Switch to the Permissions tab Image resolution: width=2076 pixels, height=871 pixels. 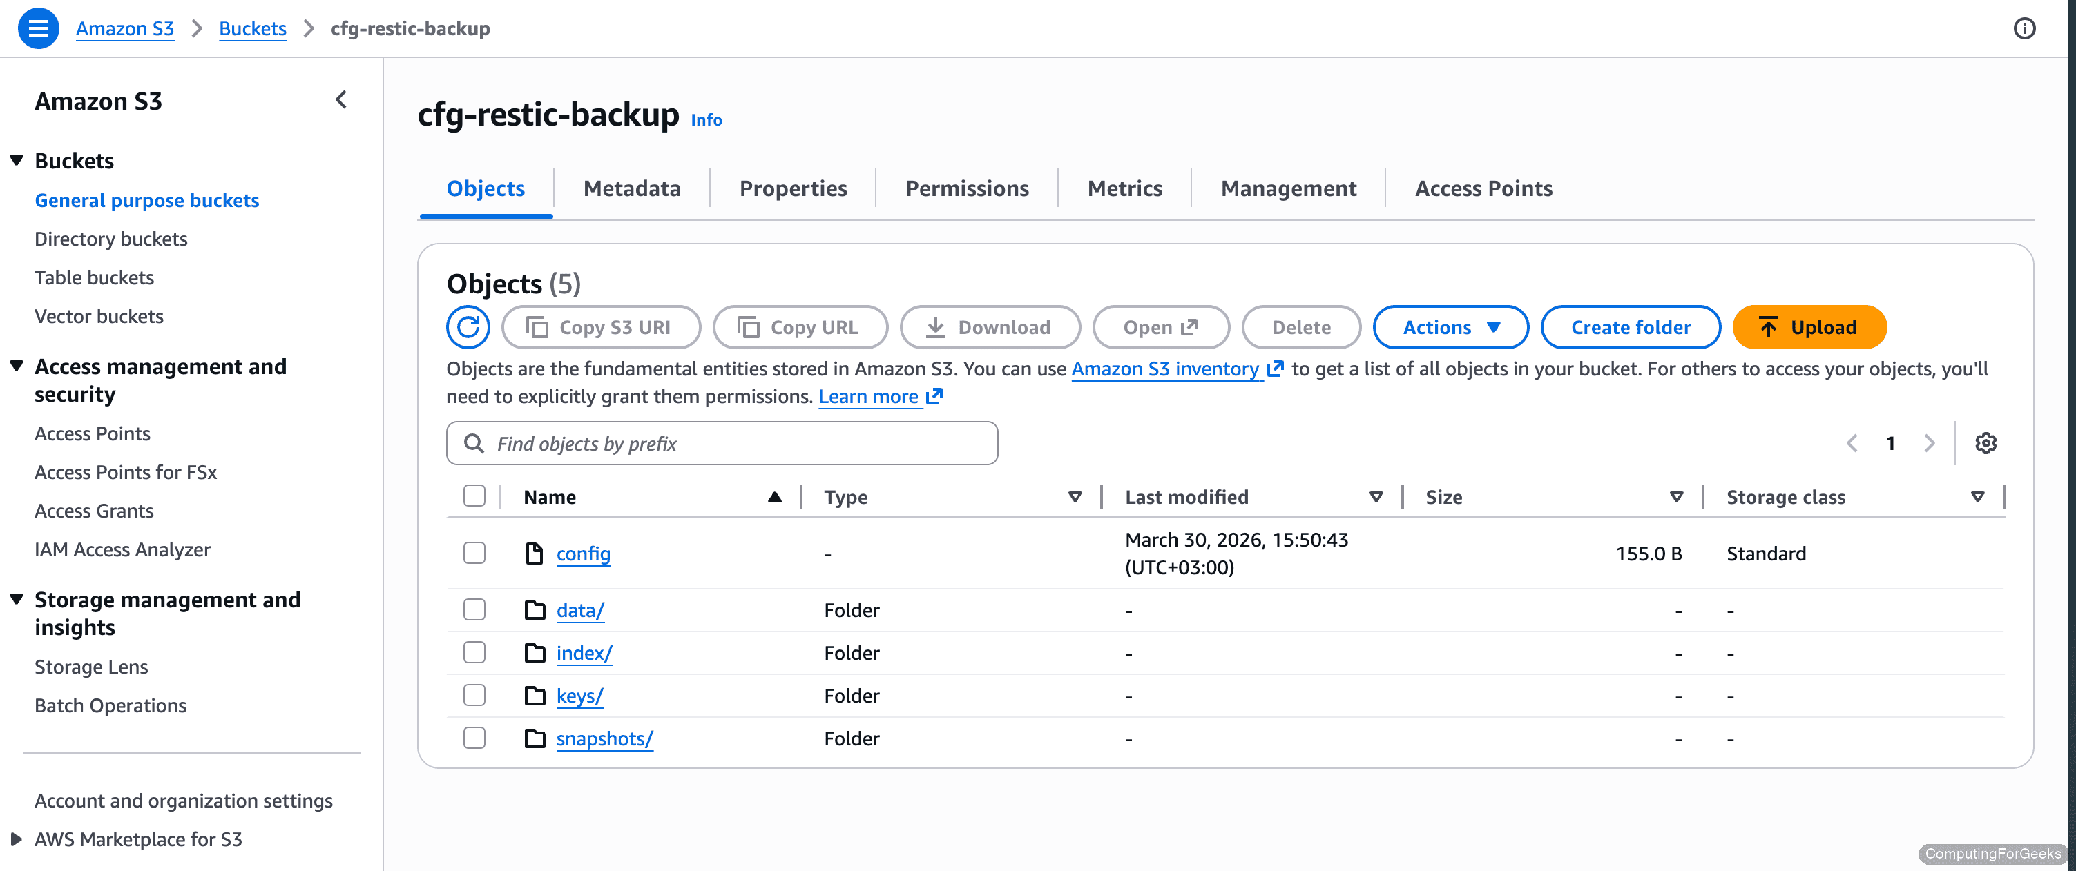point(967,188)
